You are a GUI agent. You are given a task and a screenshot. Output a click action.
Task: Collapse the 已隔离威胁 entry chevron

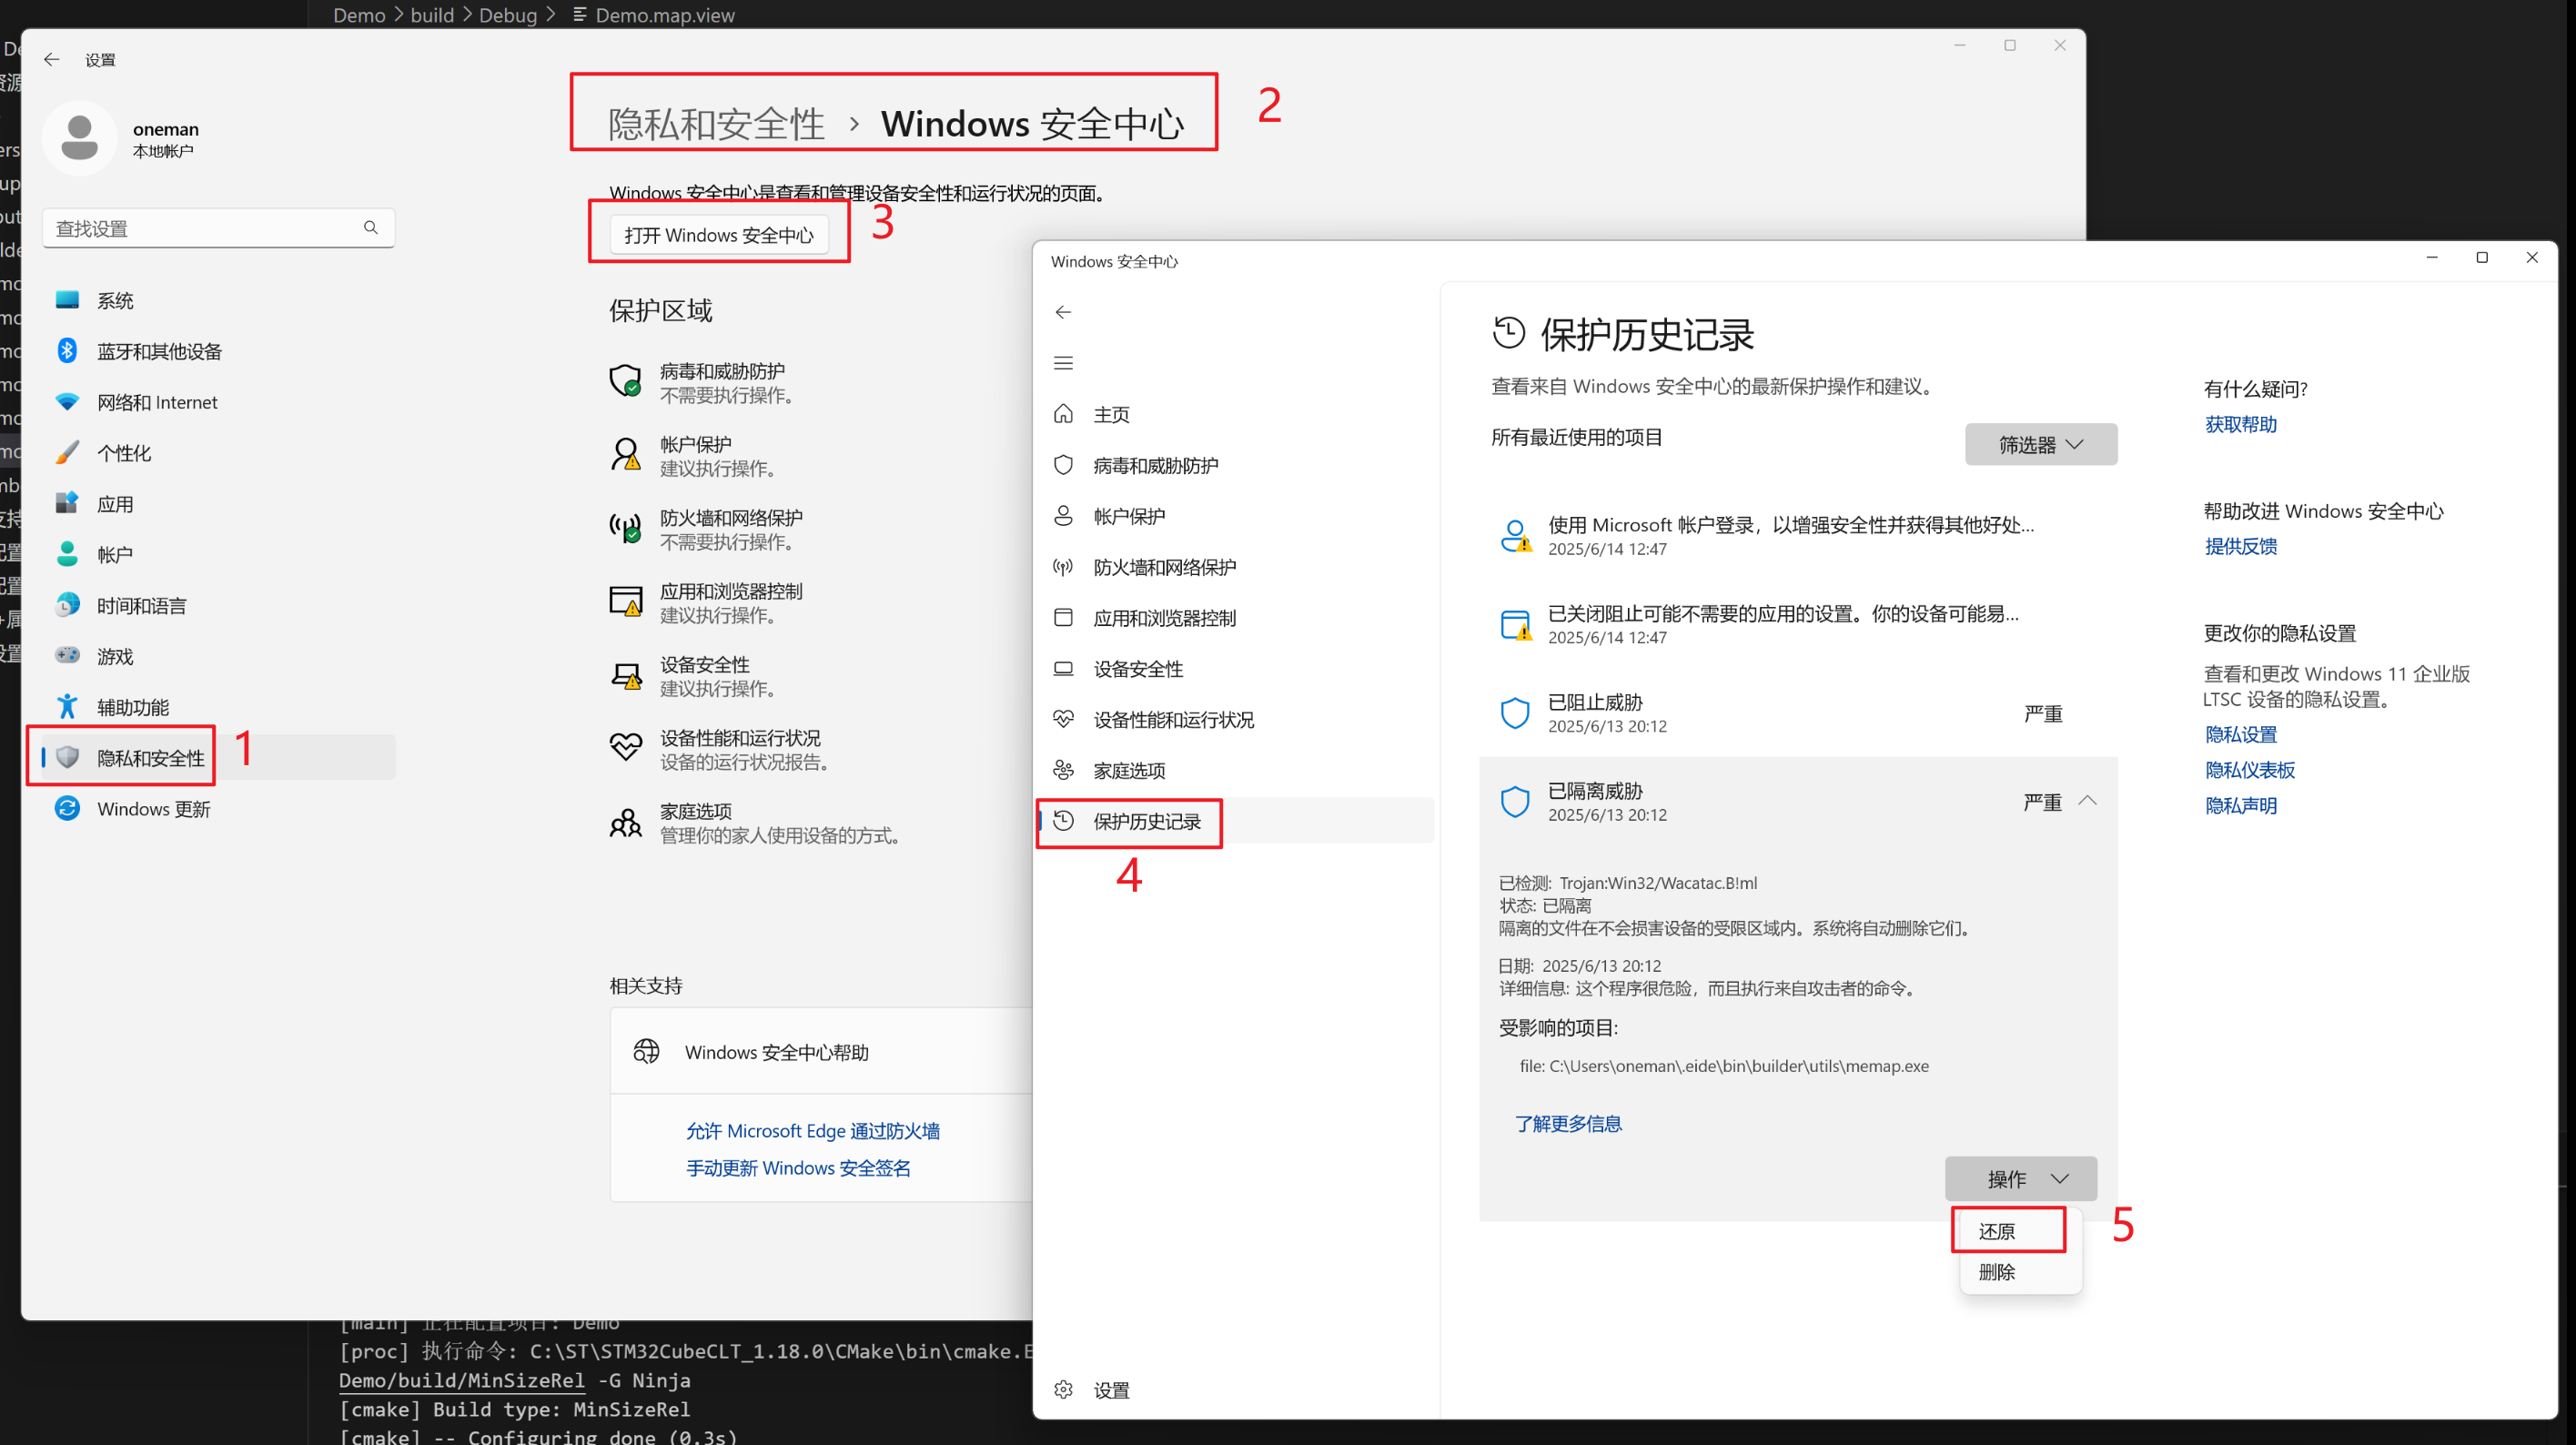[x=2087, y=801]
